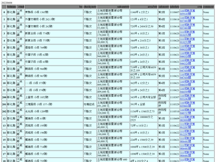Image resolution: width=216 pixels, height=162 pixels.
Task: Open the crm link in row 12
Action: [188, 119]
